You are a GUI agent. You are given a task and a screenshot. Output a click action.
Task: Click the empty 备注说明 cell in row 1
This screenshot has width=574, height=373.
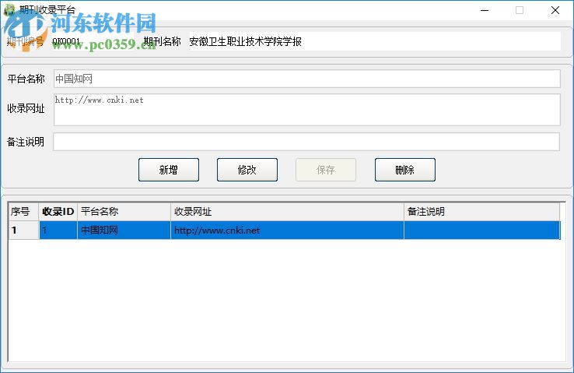(481, 230)
